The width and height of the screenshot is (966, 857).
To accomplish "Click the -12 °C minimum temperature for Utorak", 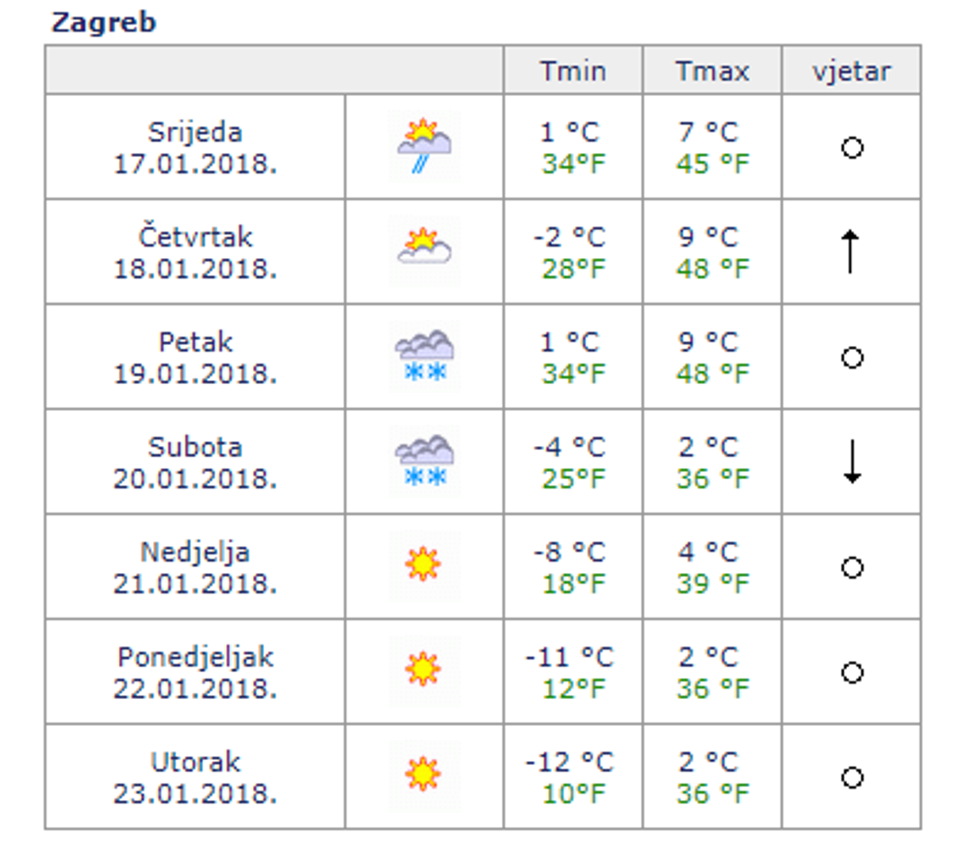I will (569, 763).
